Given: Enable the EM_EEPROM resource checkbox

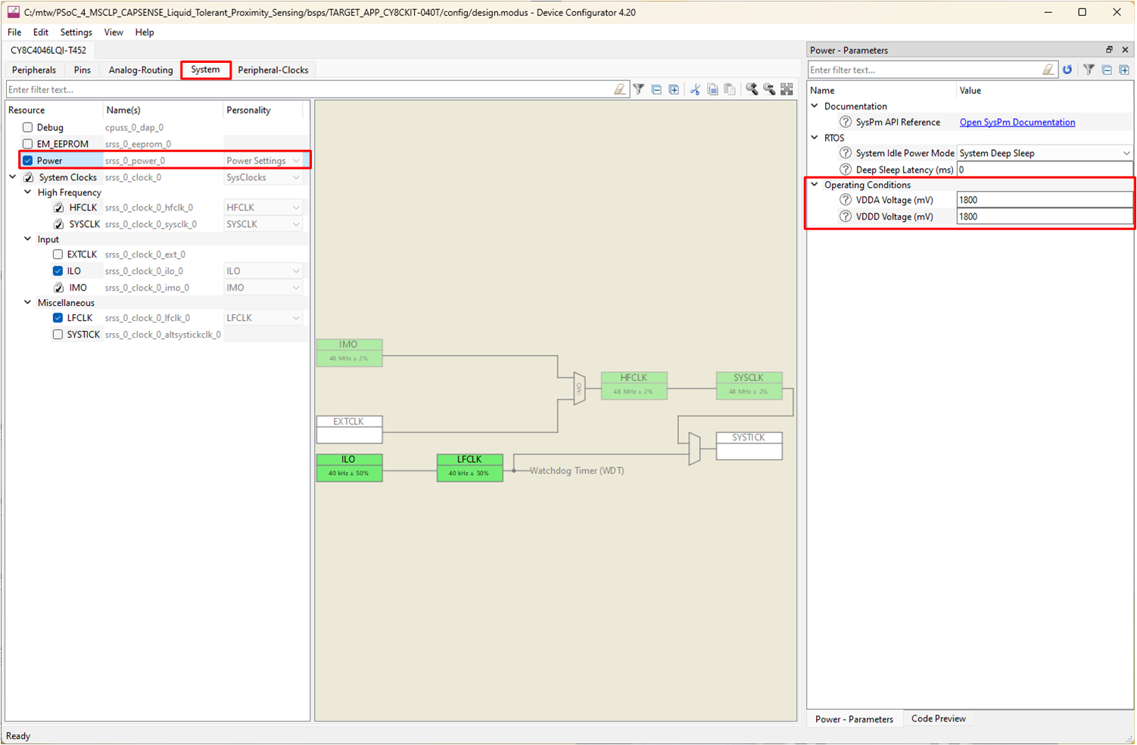Looking at the screenshot, I should pyautogui.click(x=27, y=144).
